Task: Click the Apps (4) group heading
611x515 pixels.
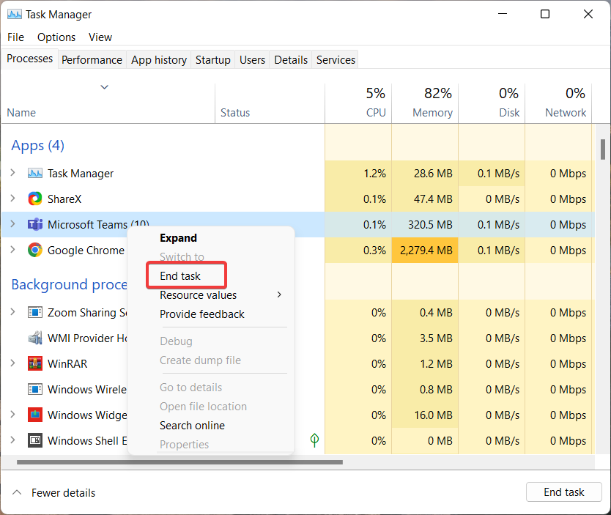Action: [38, 145]
